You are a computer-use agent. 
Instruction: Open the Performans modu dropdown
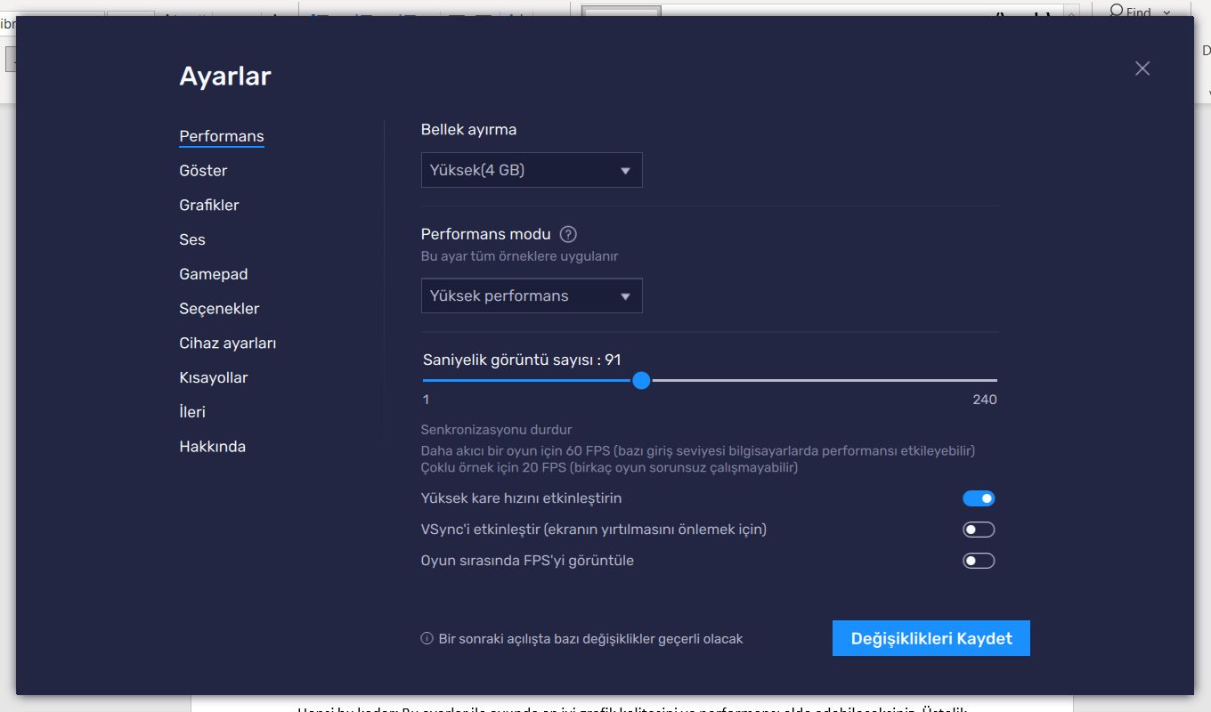(x=532, y=295)
